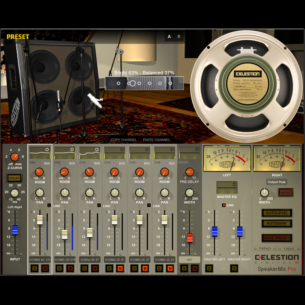Toggle the master faders LINK checkbox

click(224, 205)
